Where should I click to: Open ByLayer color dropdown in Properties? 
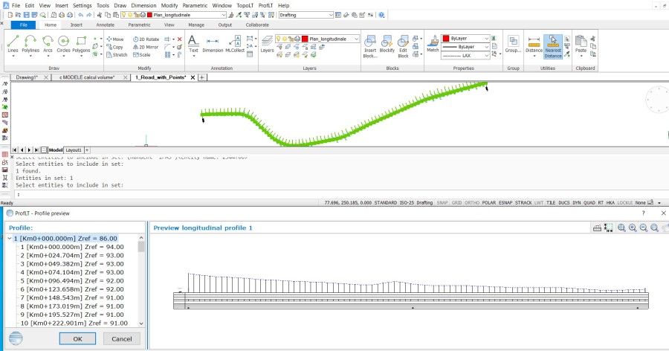click(x=486, y=39)
